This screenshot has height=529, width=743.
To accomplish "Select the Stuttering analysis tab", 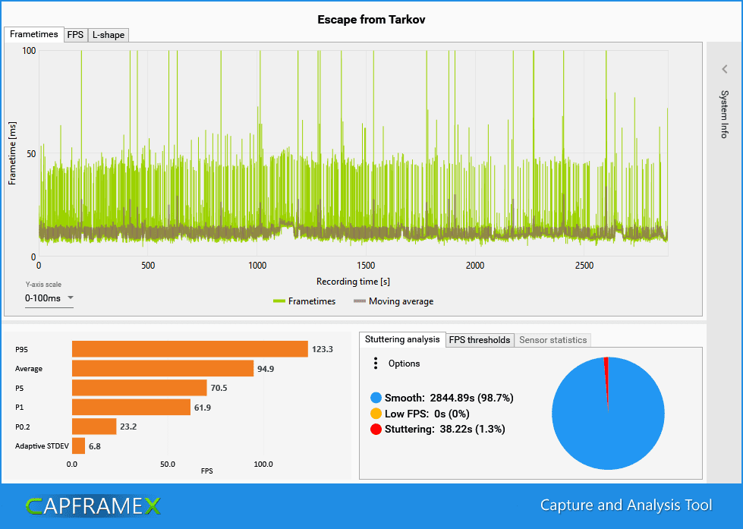I will (x=402, y=339).
